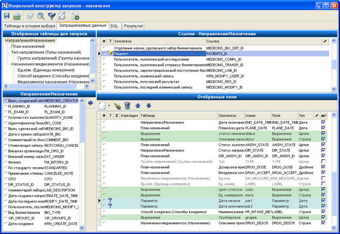Screen dimensions: 340x234
Task: Click question mark icon in par1 row
Action: (x=110, y=200)
